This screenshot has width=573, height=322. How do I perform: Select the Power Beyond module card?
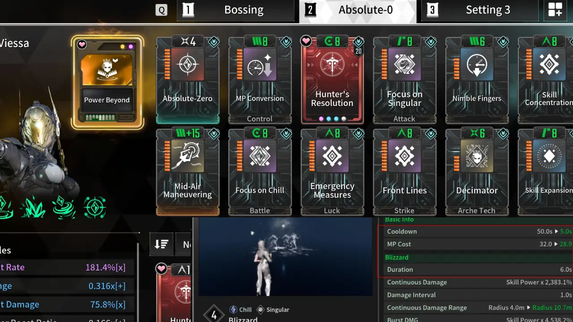107,82
